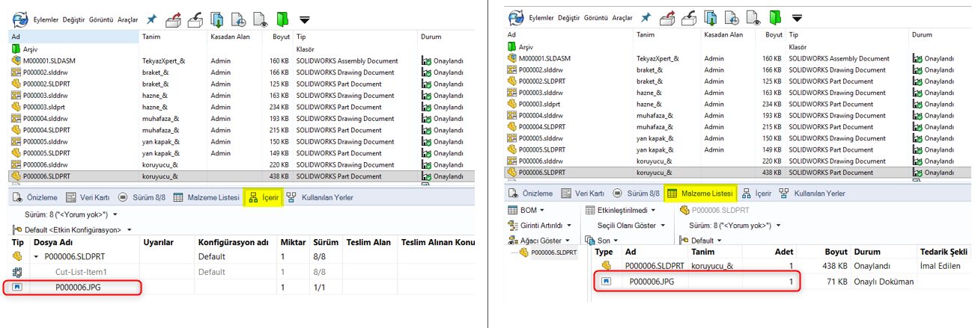975x328 pixels.
Task: Click the check-in icon in the left window toolbar
Action: 195,18
